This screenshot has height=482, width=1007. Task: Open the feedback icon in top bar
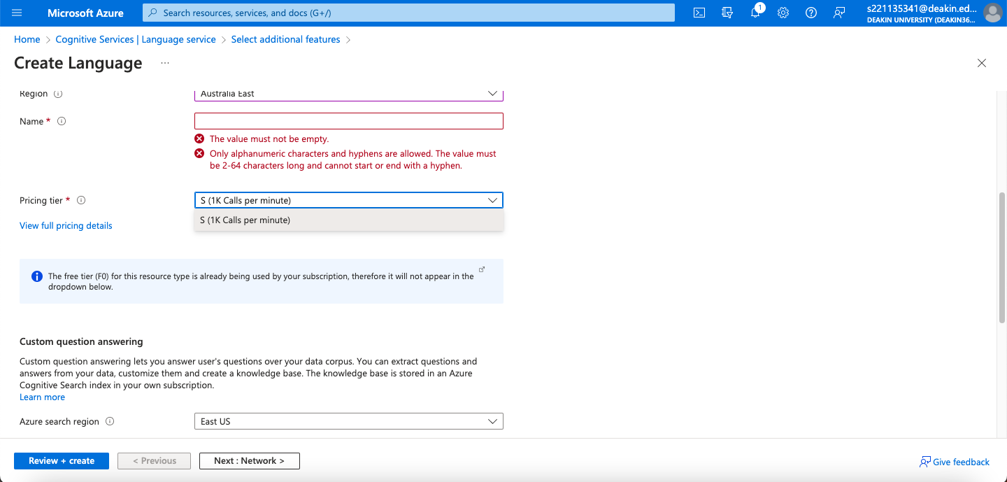coord(839,13)
